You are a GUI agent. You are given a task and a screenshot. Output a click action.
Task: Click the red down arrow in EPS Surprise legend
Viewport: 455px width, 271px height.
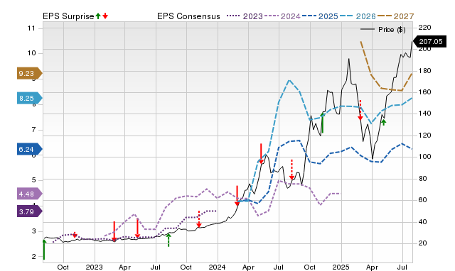tap(105, 16)
